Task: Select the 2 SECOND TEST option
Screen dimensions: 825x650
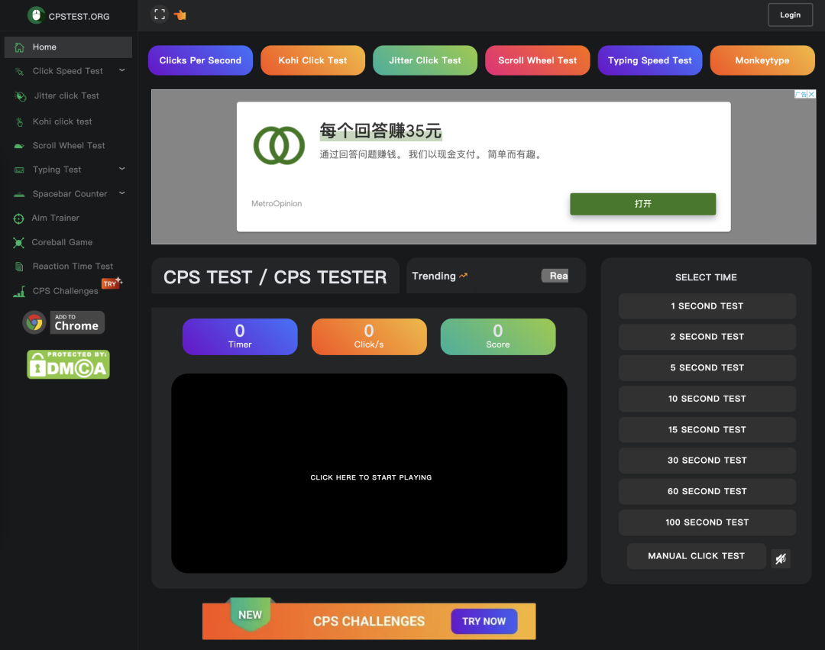Action: click(707, 337)
